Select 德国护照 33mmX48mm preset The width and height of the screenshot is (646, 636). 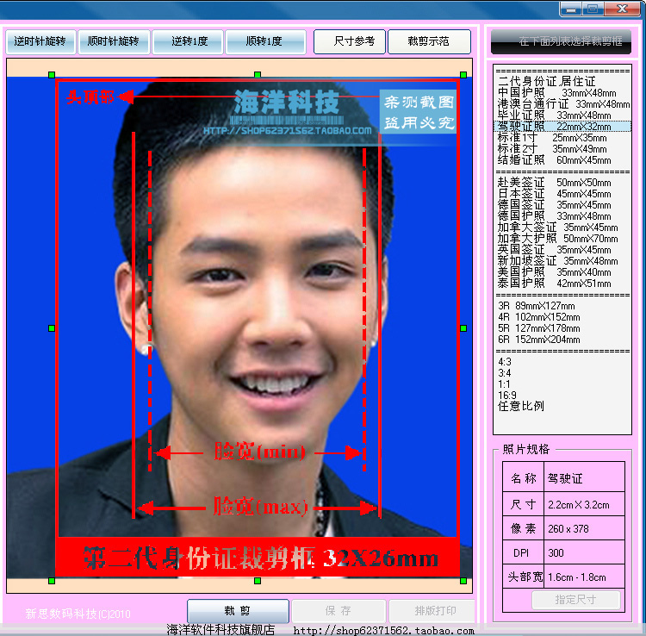click(x=562, y=216)
